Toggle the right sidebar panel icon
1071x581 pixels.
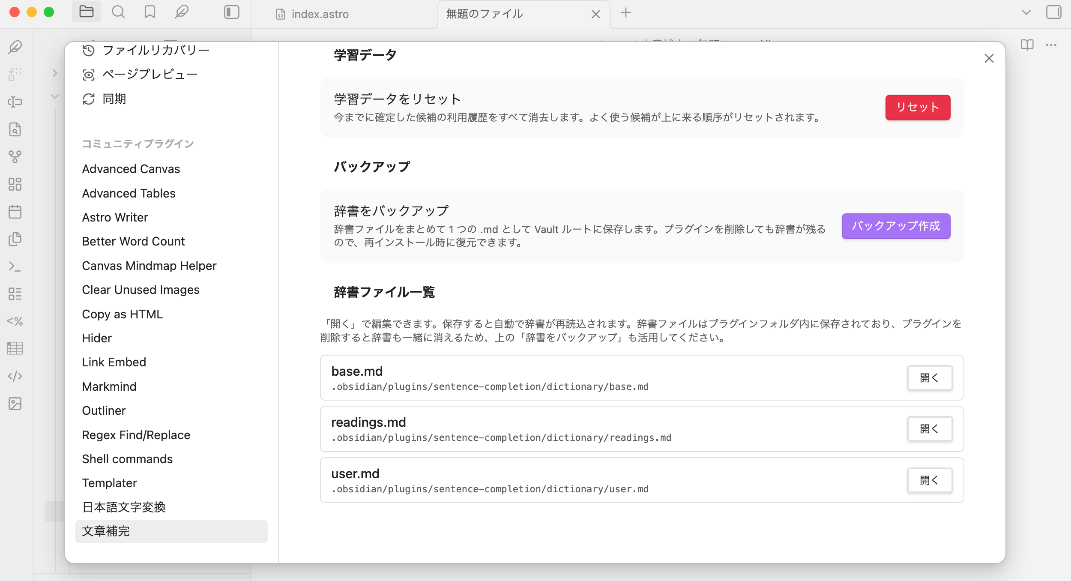click(1054, 12)
